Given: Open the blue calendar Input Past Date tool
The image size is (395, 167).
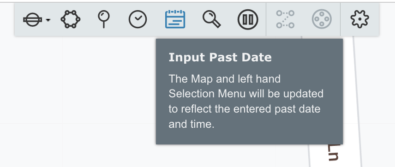Looking at the screenshot, I should click(x=175, y=19).
